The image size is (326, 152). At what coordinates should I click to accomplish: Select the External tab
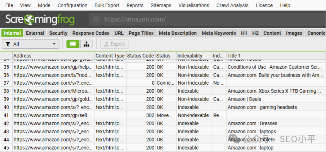point(35,33)
